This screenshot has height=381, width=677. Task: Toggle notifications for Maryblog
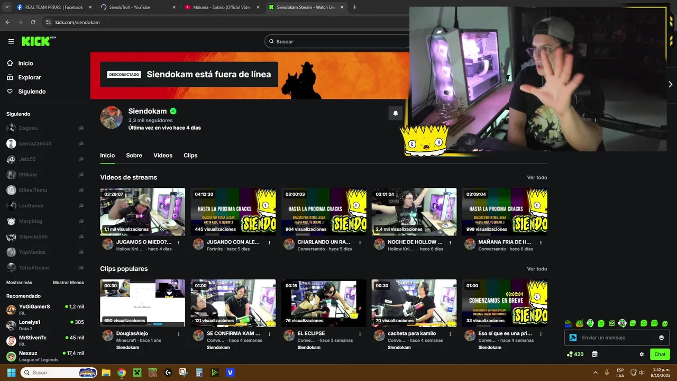81,221
